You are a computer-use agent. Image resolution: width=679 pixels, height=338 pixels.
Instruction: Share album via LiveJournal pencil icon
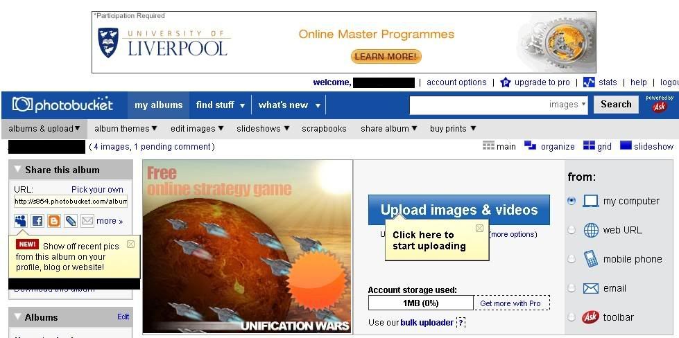point(71,221)
